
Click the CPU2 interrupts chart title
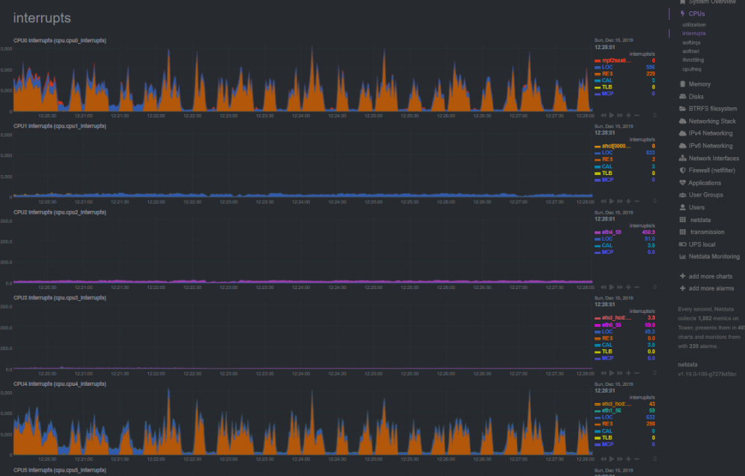pos(60,212)
